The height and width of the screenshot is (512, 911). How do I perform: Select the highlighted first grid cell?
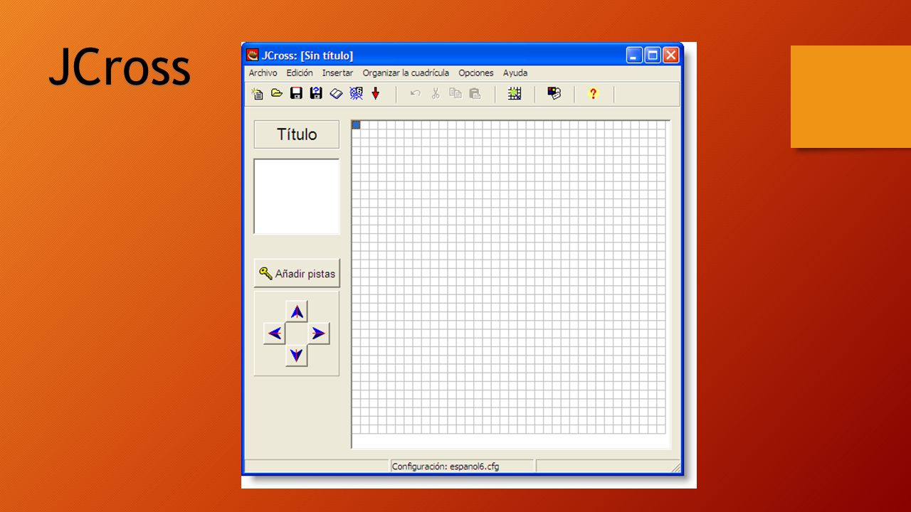coord(357,125)
